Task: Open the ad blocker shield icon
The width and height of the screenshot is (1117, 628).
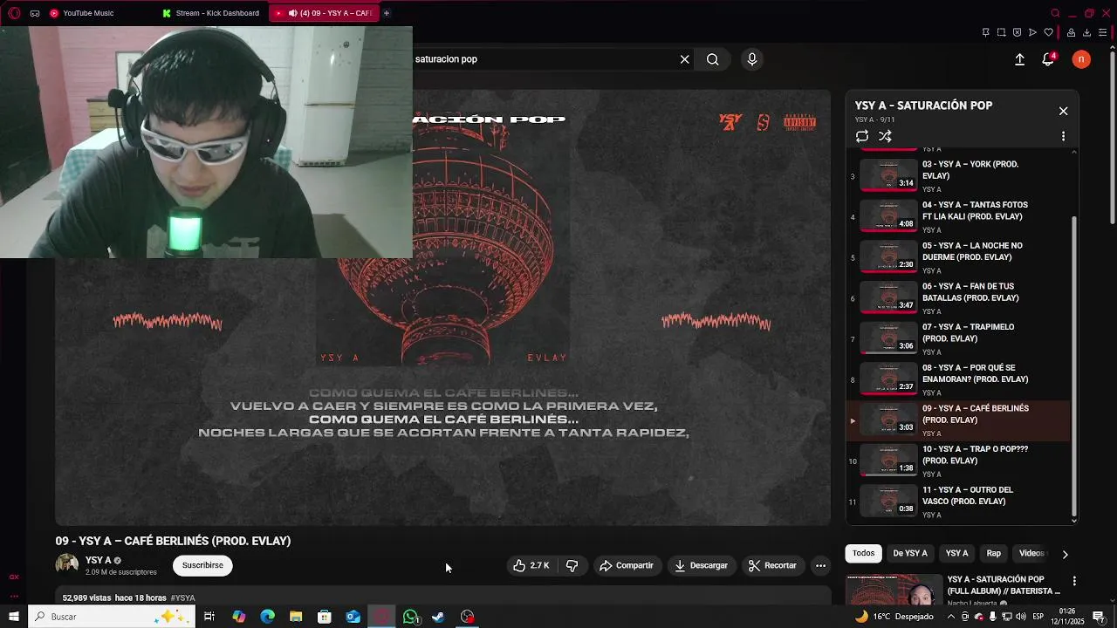Action: coord(1018,32)
